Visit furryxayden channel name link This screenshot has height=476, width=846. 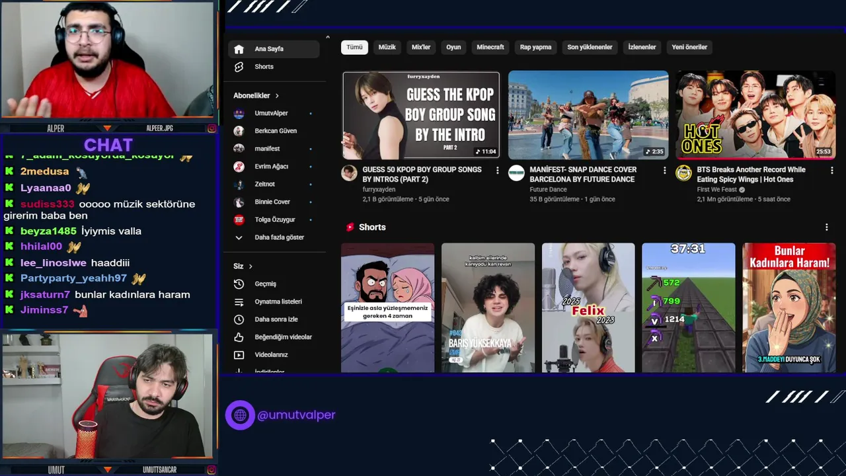[x=379, y=190]
